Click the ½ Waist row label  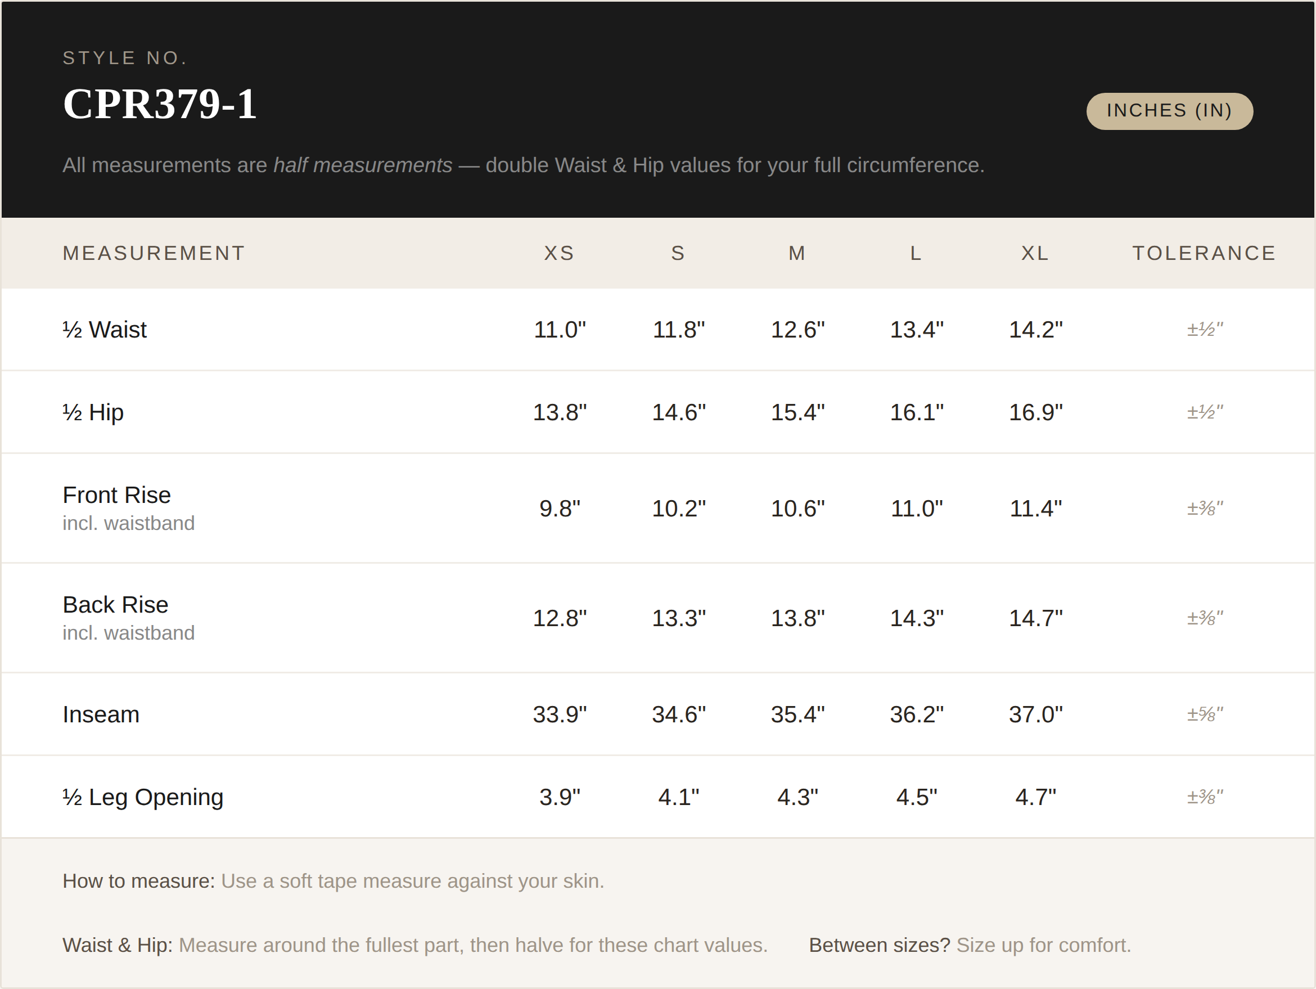[x=105, y=330]
